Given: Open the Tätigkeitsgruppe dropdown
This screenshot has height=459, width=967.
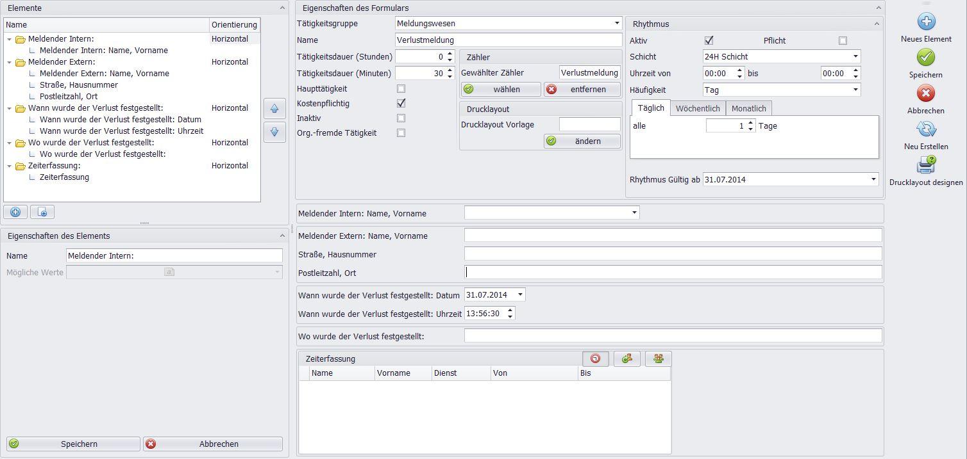Looking at the screenshot, I should click(617, 24).
